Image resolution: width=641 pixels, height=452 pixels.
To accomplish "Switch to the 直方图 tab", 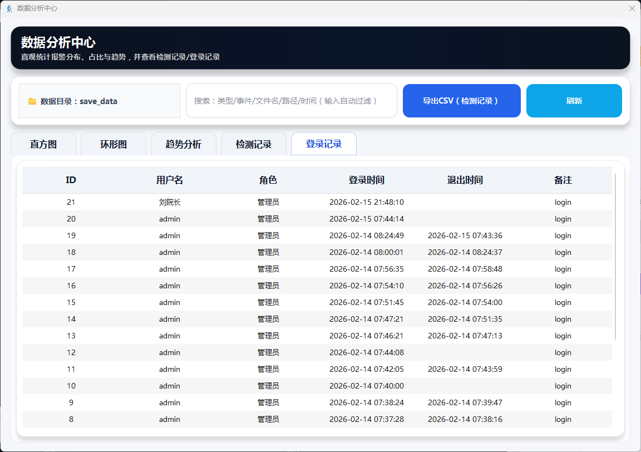I will tap(43, 145).
